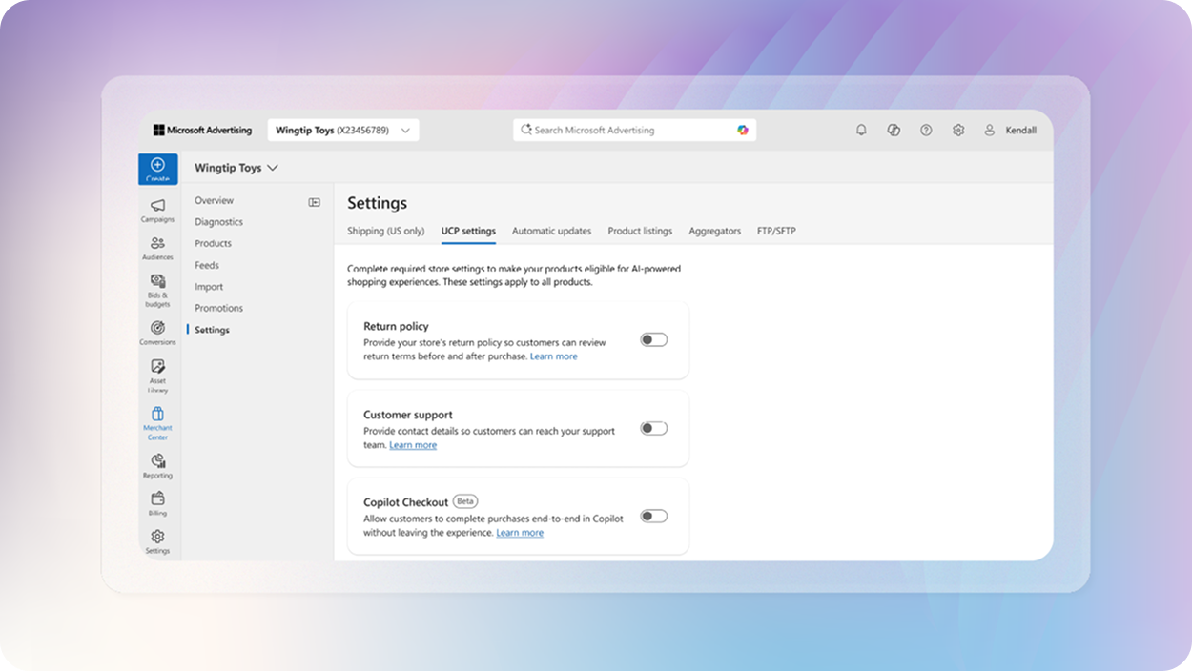Click the Search Microsoft Advertising field
1192x671 pixels.
pyautogui.click(x=634, y=130)
